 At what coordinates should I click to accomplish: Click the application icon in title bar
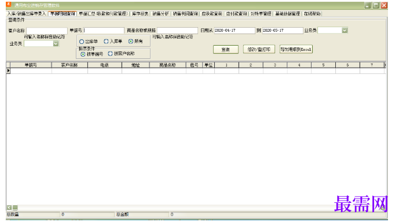click(9, 5)
